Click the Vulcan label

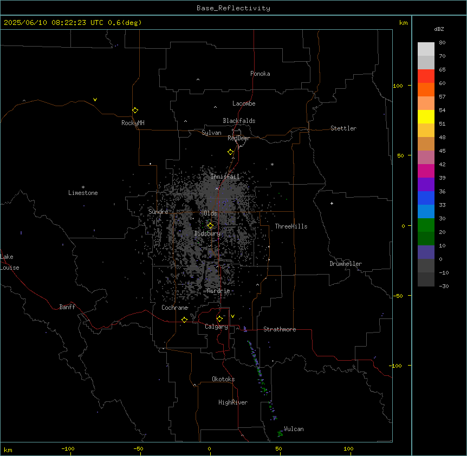pyautogui.click(x=294, y=429)
